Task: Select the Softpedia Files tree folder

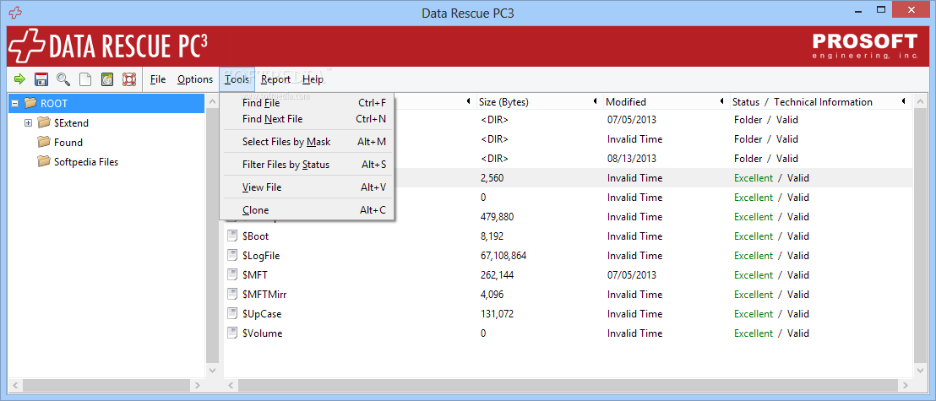Action: 86,162
